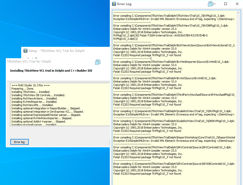The image size is (243, 185).
Task: Select the '=== RAD Studio 10.3 Rio ===' line
Action: pos(31,85)
